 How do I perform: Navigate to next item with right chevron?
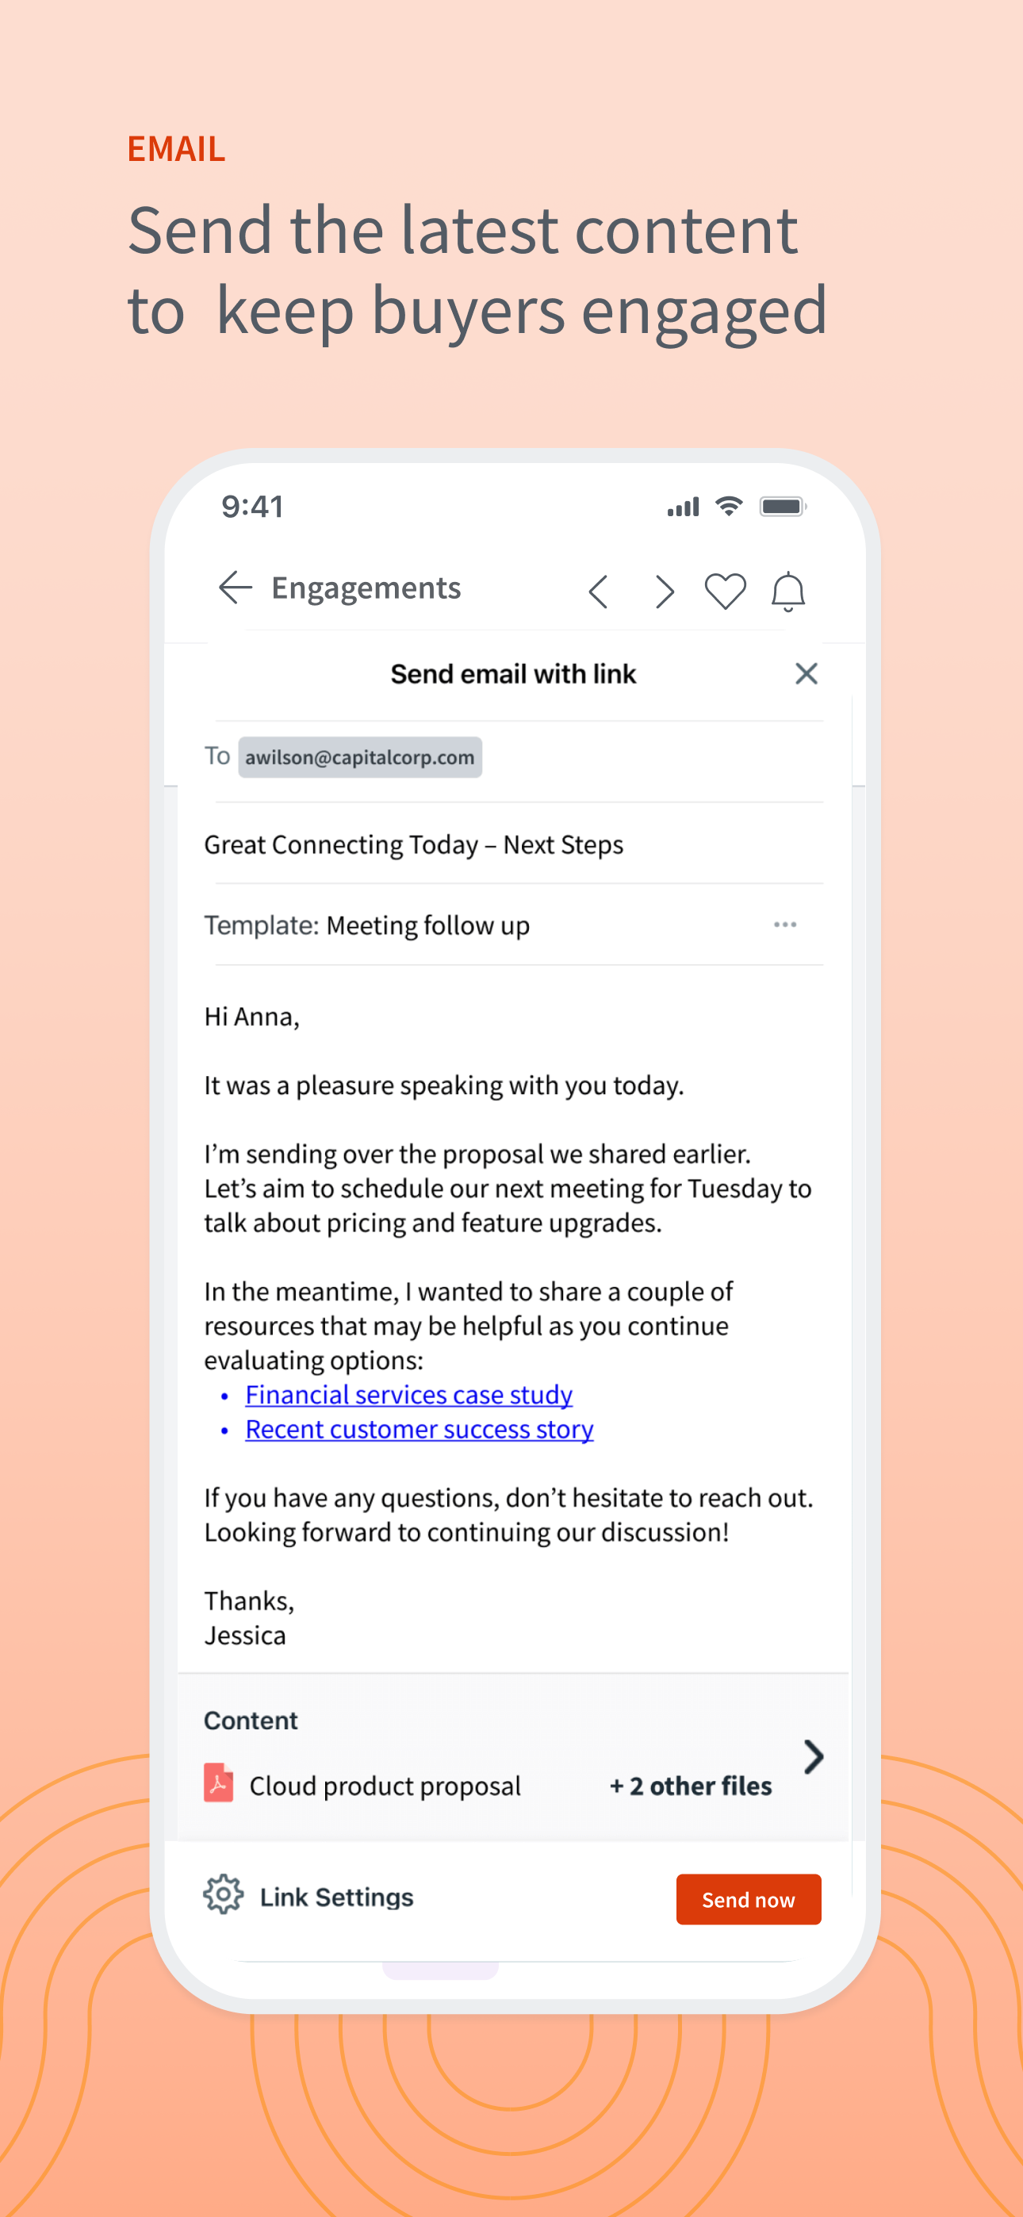pyautogui.click(x=663, y=592)
